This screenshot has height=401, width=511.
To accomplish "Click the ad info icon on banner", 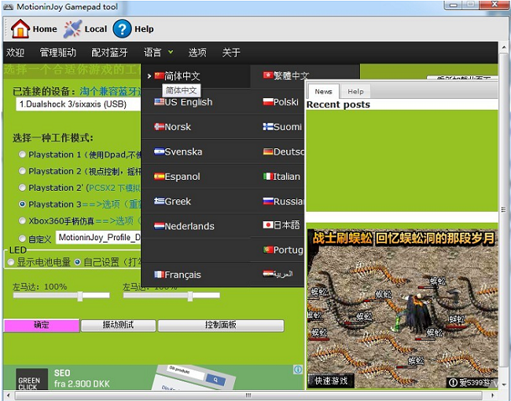I will [298, 370].
